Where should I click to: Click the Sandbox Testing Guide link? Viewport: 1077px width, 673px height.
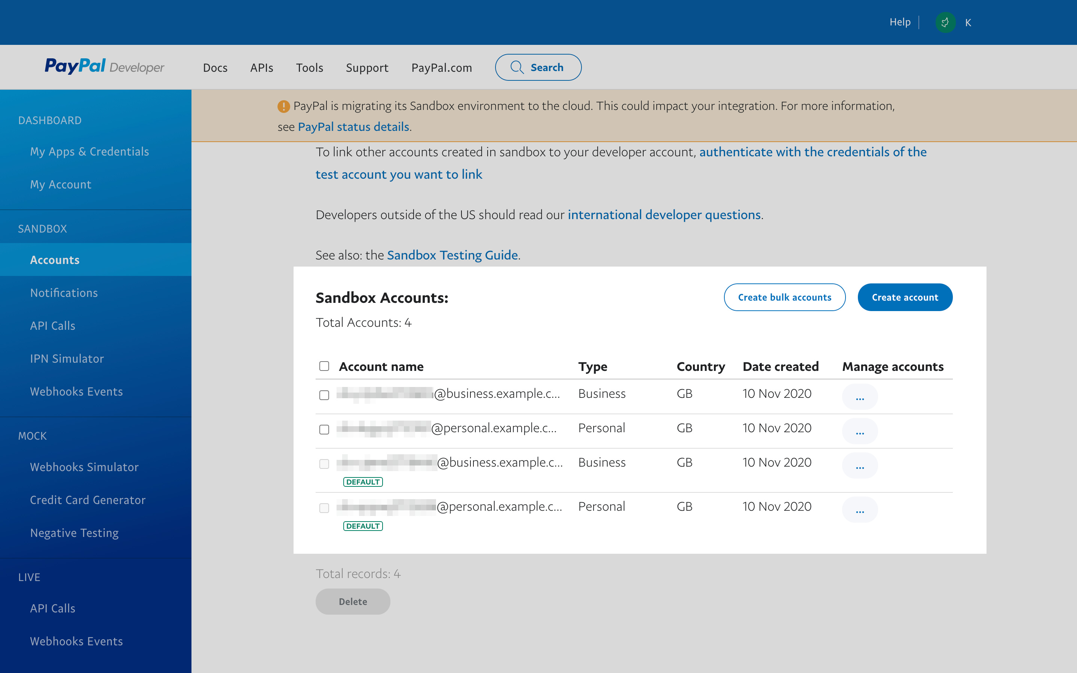point(452,254)
